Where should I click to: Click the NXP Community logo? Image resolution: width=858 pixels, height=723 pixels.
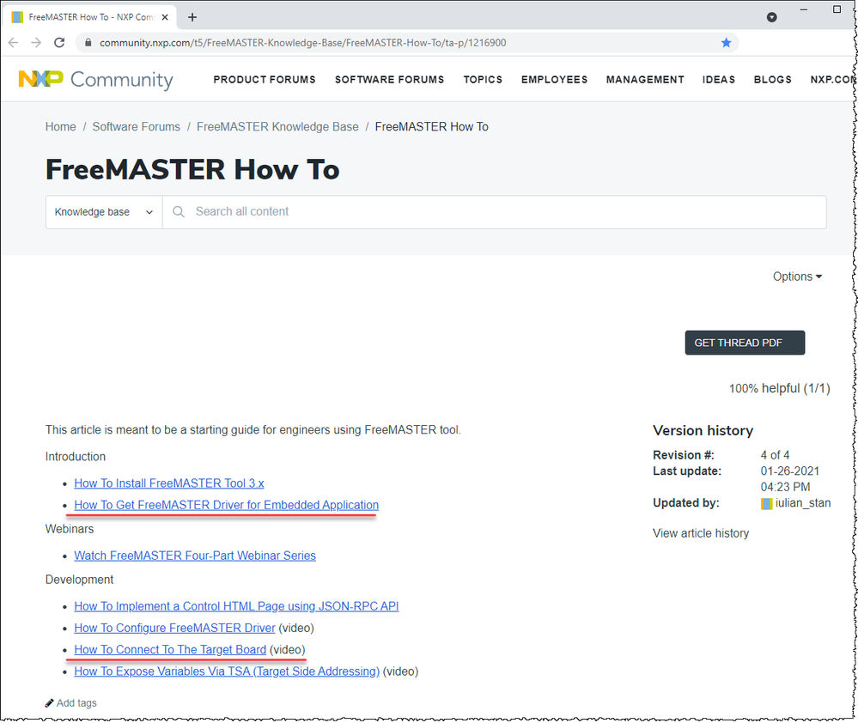94,79
